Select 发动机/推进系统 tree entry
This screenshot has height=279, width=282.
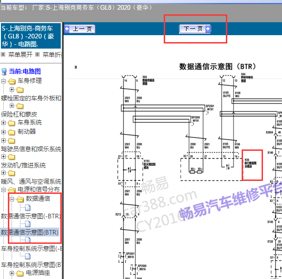23,165
